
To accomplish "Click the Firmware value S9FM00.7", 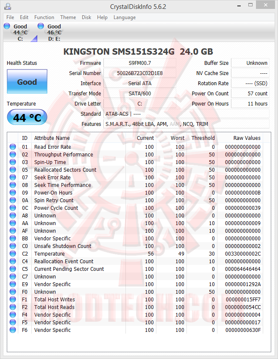I will click(140, 63).
